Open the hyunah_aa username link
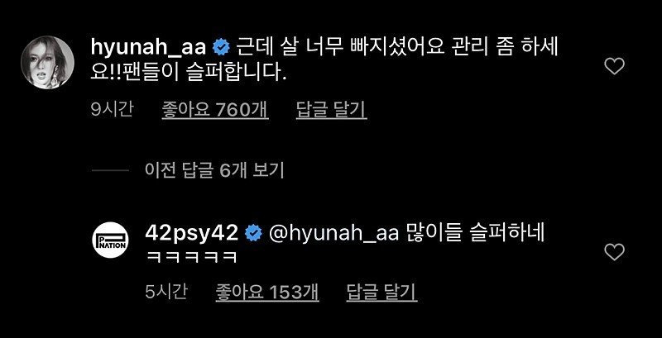The height and width of the screenshot is (338, 662). (148, 49)
